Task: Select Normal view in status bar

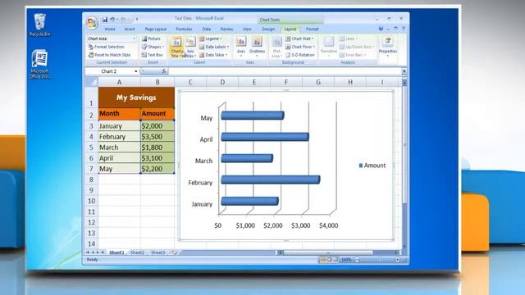Action: click(323, 260)
